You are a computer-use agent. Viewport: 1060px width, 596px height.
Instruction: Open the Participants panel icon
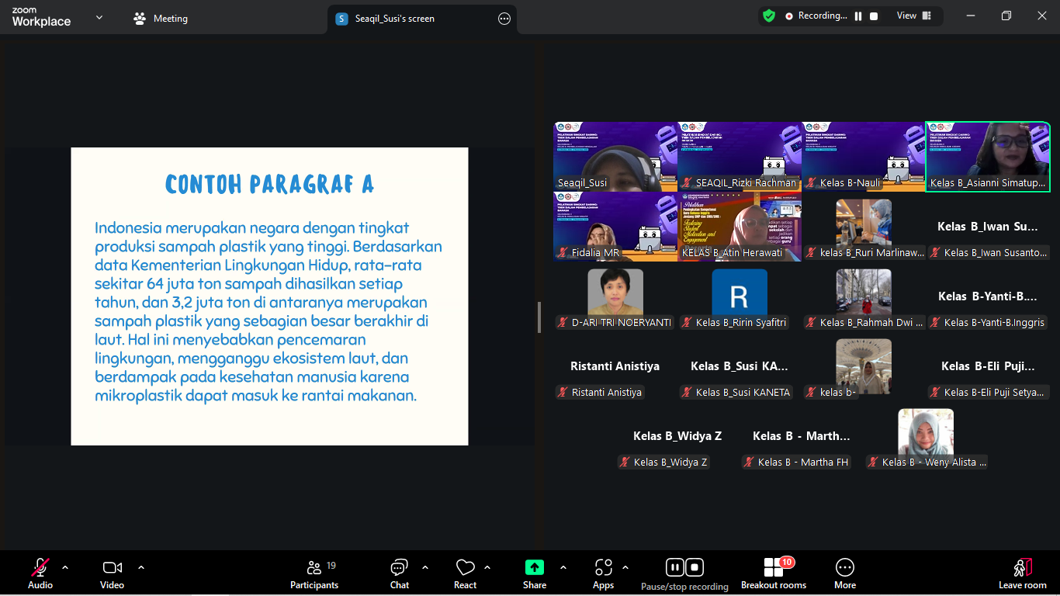[x=314, y=568]
